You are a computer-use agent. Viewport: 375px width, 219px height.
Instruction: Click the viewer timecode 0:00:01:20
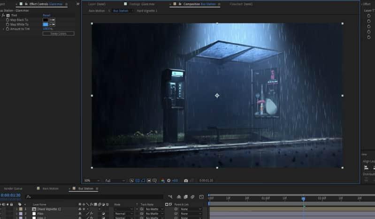point(206,181)
